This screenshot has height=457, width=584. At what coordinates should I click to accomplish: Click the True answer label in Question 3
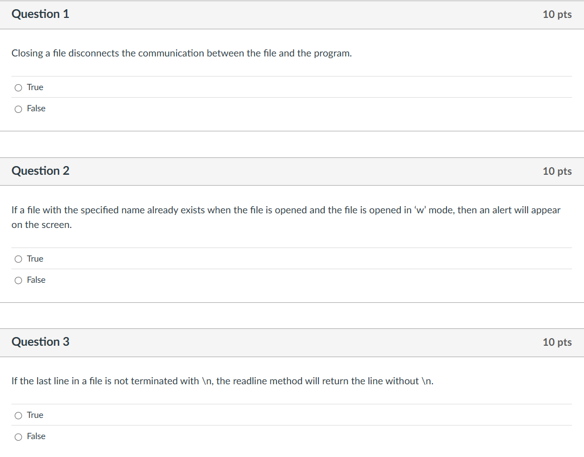35,415
